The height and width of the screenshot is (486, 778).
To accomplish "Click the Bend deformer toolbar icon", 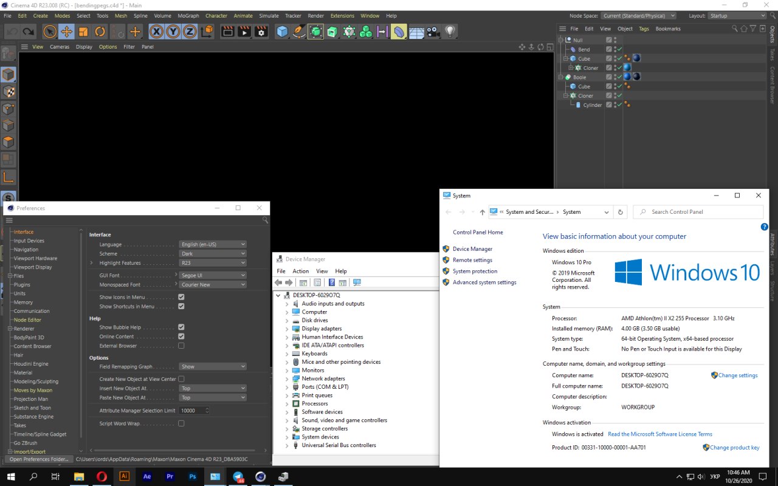I will point(399,32).
